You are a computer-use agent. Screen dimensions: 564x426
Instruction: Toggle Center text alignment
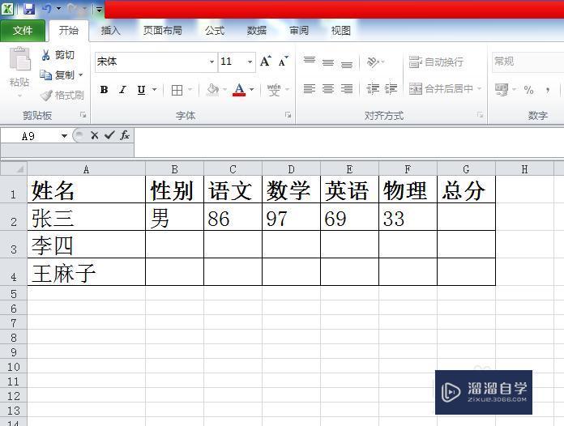328,89
